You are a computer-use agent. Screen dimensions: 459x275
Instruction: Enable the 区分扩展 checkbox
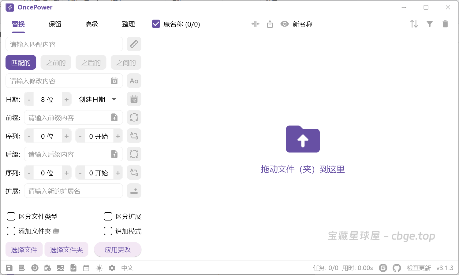click(108, 216)
